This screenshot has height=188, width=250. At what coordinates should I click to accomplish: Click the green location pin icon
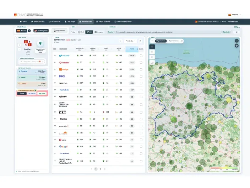(40, 43)
